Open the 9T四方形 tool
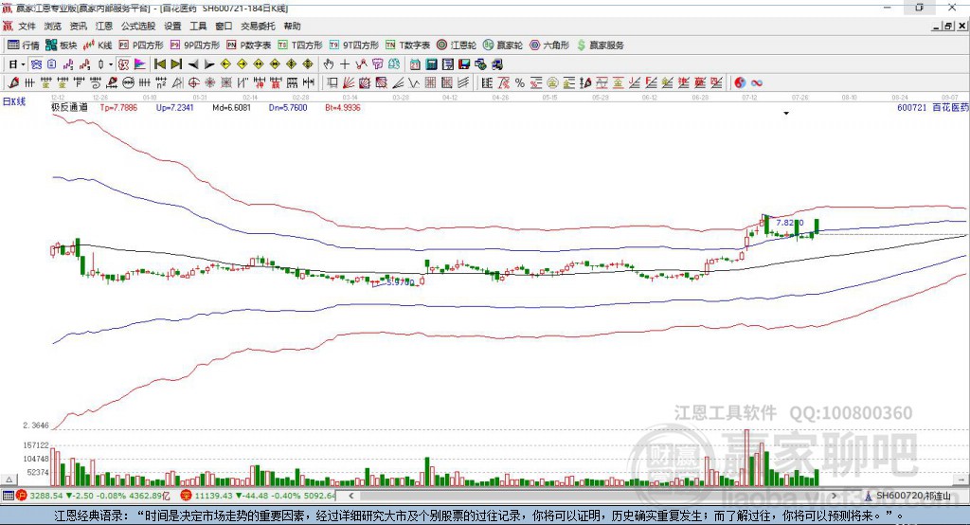970x525 pixels. [354, 45]
